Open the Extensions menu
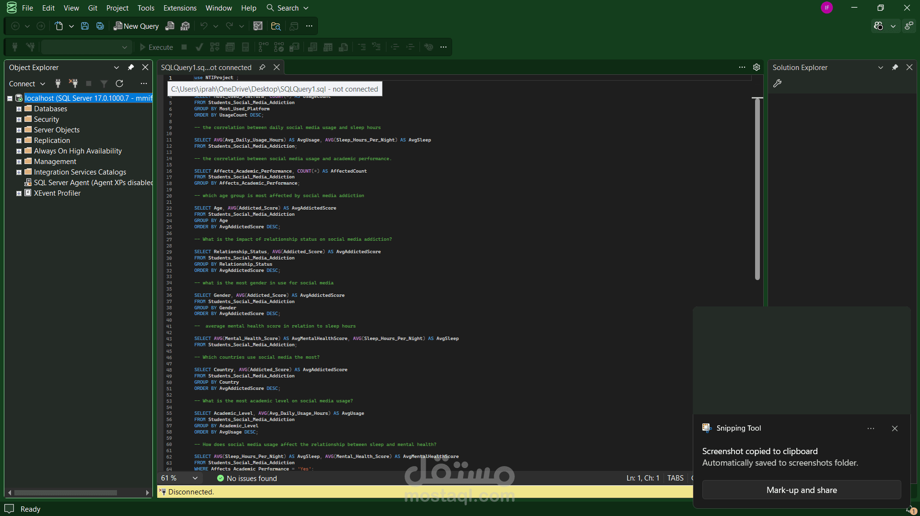920x516 pixels. (x=180, y=8)
